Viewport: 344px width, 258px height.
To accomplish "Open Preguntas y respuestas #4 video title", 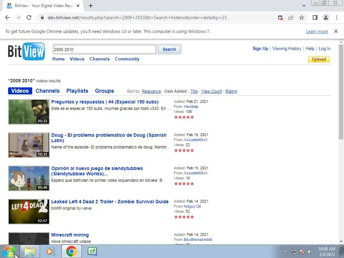I will [x=105, y=102].
